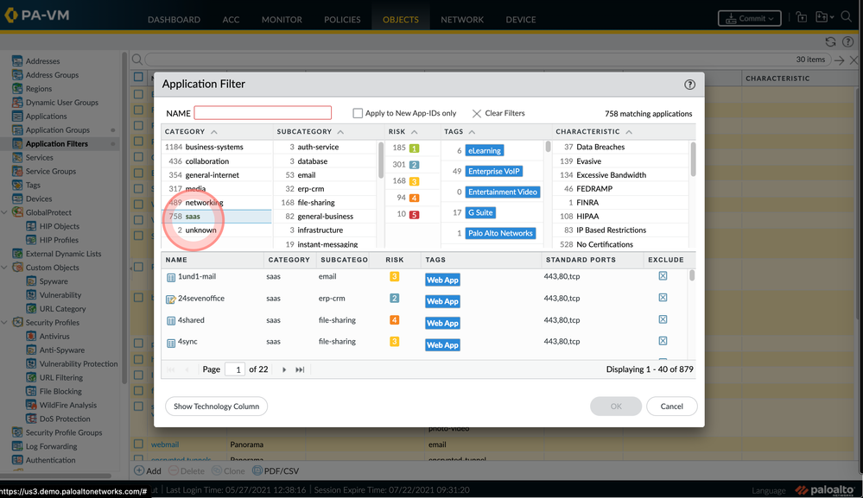Select risk level 5 red badge
This screenshot has width=863, height=498.
(x=413, y=214)
